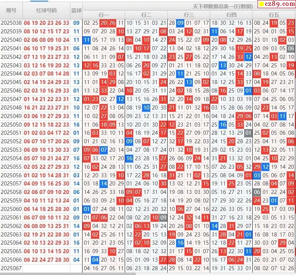Click issue number 2025055
This screenshot has height=275, width=296.
click(x=11, y=167)
